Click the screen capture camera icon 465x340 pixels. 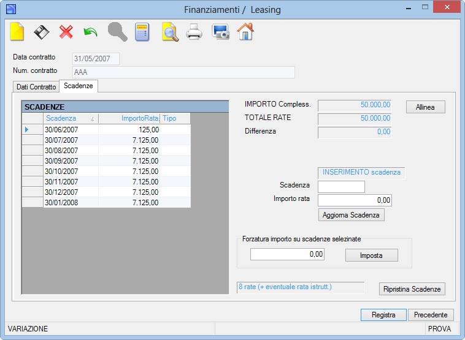tap(220, 32)
